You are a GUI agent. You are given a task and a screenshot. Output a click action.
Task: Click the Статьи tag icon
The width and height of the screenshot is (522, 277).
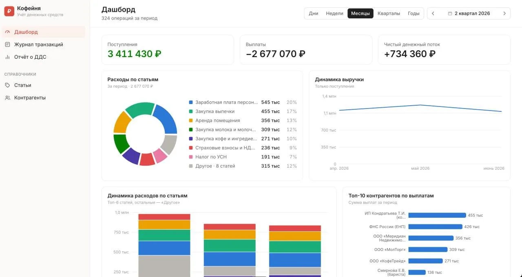coord(7,85)
